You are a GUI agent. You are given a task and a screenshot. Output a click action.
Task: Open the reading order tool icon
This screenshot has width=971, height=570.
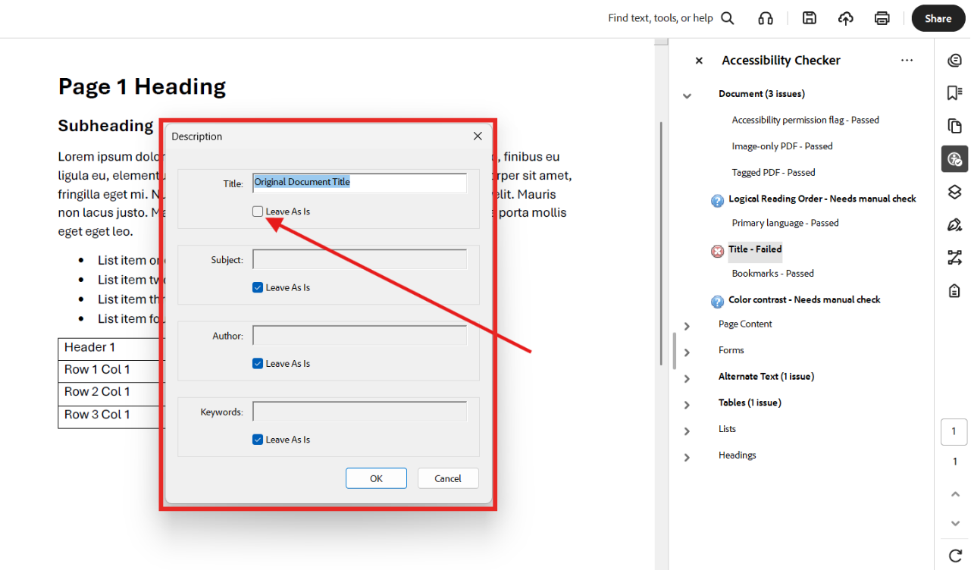pyautogui.click(x=954, y=258)
